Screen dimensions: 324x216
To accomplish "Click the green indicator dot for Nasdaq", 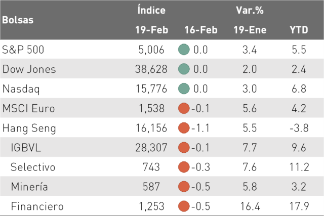I will pyautogui.click(x=184, y=89).
